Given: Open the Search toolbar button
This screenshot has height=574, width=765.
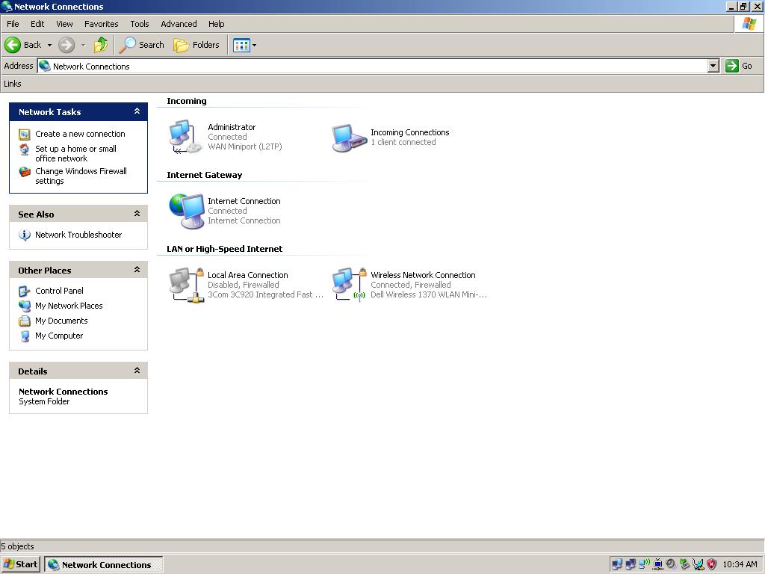Looking at the screenshot, I should (143, 45).
